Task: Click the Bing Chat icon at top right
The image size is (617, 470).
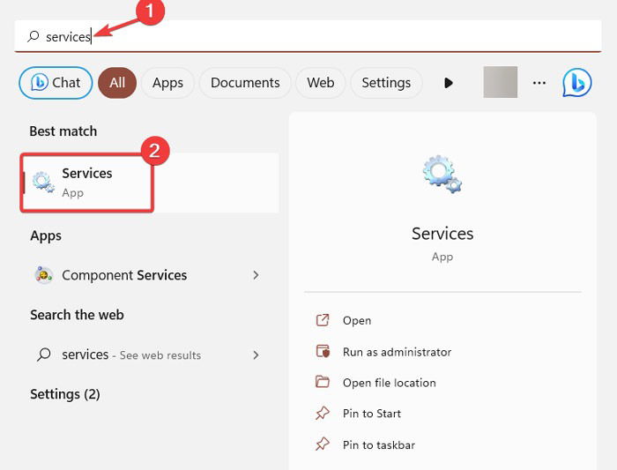Action: (x=576, y=83)
